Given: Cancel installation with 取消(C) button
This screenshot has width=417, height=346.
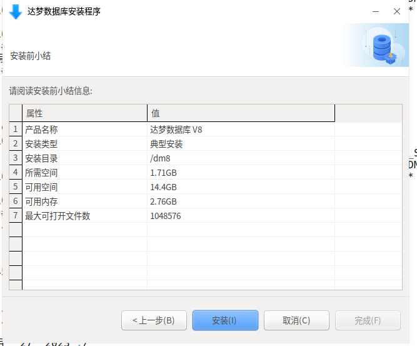Looking at the screenshot, I should pyautogui.click(x=296, y=320).
